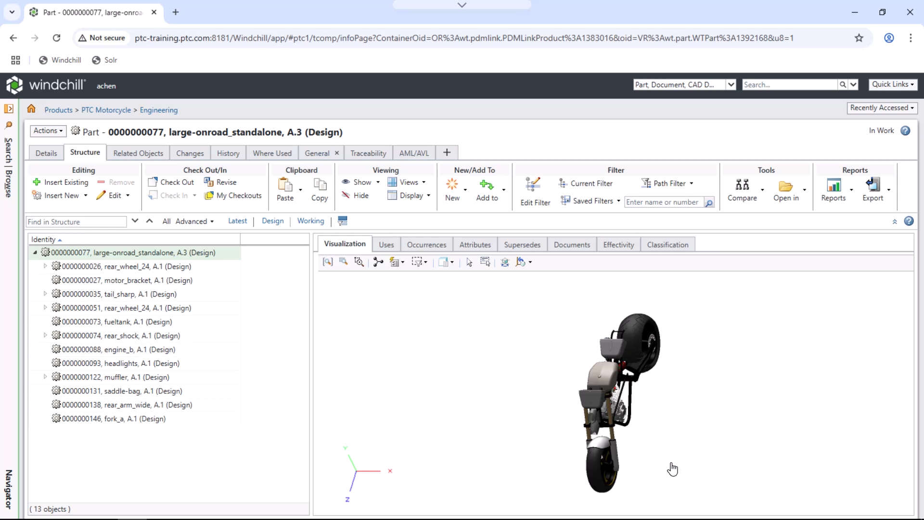Open the Quick Links dropdown
Viewport: 924px width, 520px height.
coord(893,84)
